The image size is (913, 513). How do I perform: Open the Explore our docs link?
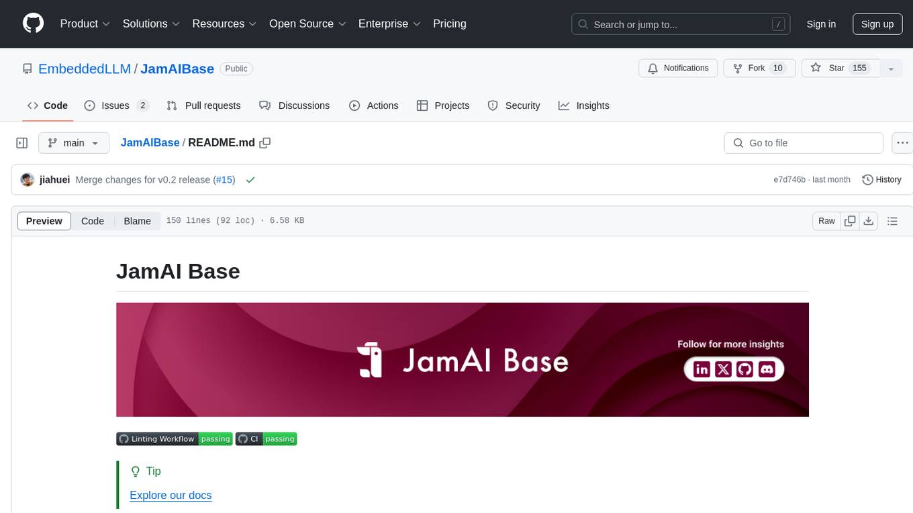tap(171, 495)
